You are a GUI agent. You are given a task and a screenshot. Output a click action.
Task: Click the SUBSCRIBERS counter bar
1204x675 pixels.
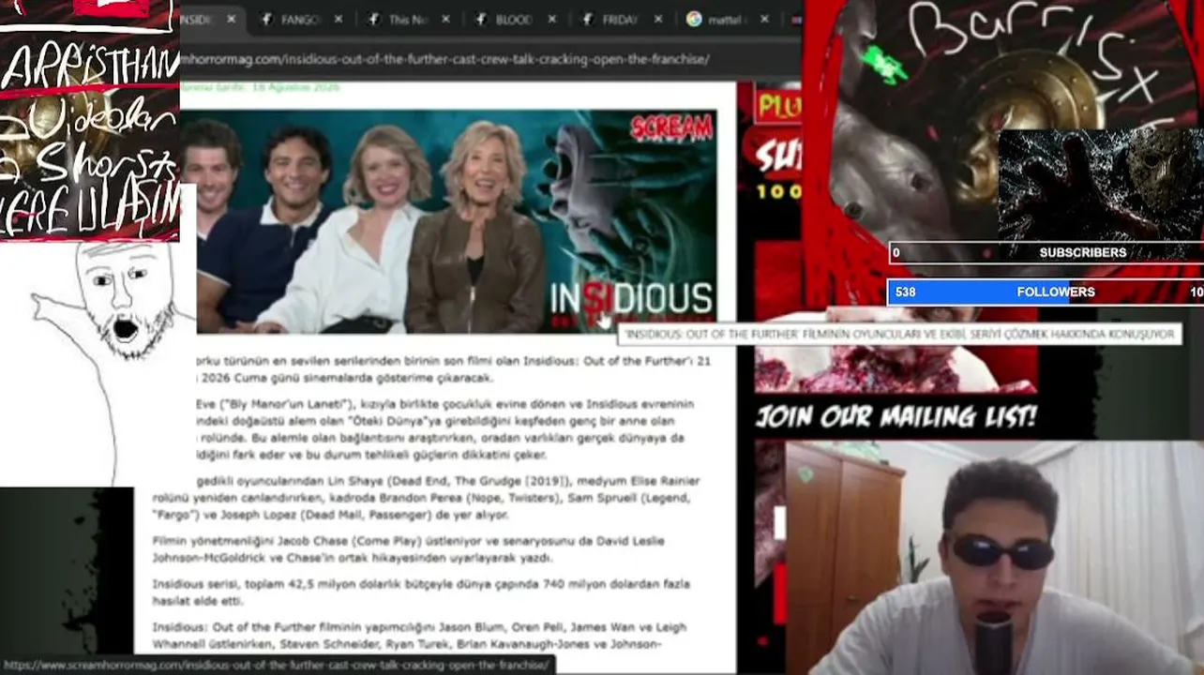point(1046,252)
